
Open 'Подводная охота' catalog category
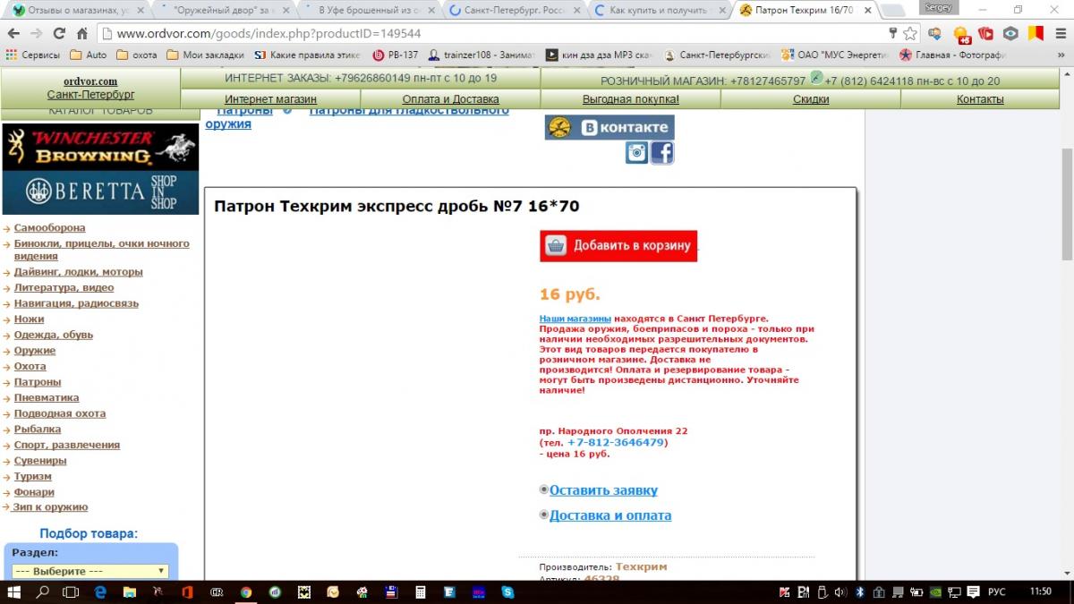point(59,413)
